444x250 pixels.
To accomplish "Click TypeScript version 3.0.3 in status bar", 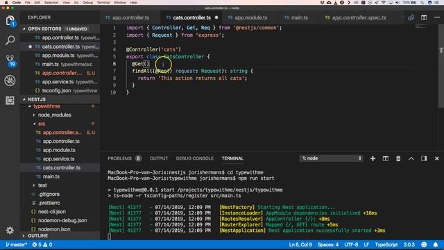I will point(409,244).
